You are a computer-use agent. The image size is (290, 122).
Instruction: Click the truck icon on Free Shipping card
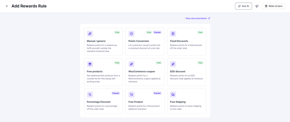click(x=173, y=94)
